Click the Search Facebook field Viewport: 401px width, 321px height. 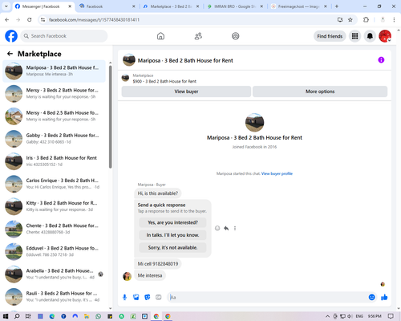tap(64, 36)
